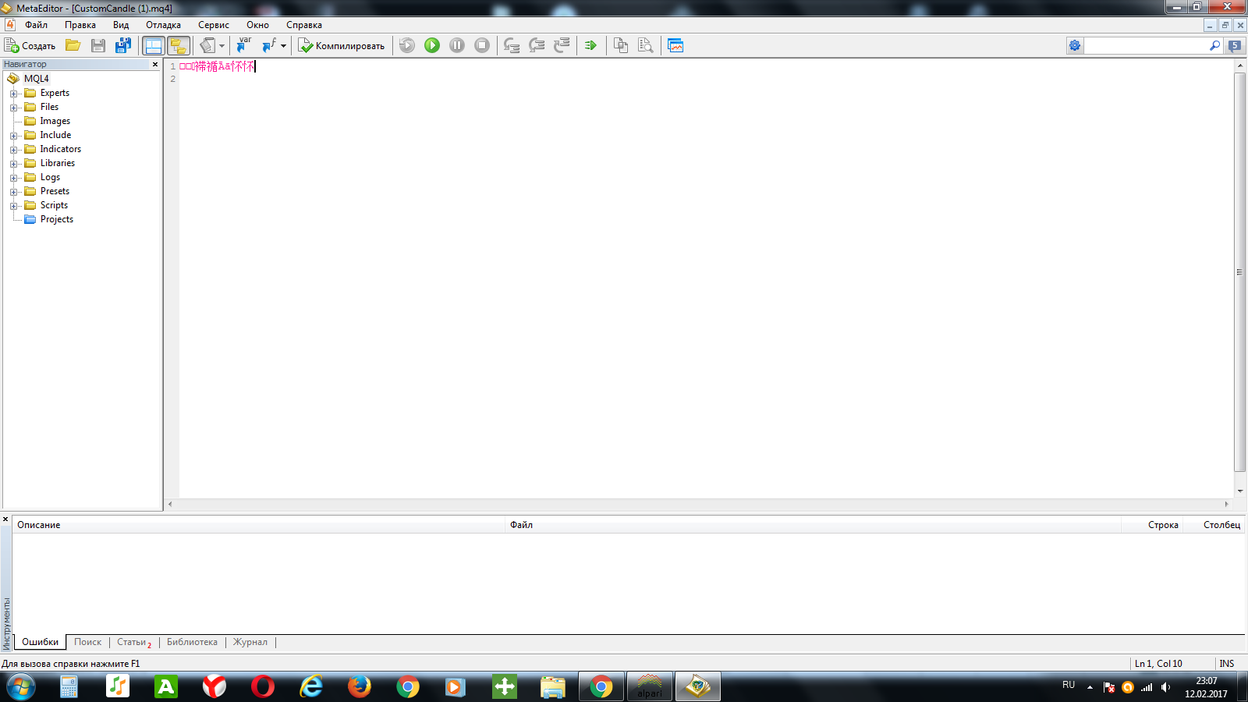
Task: Open the Вид menu
Action: (x=121, y=25)
